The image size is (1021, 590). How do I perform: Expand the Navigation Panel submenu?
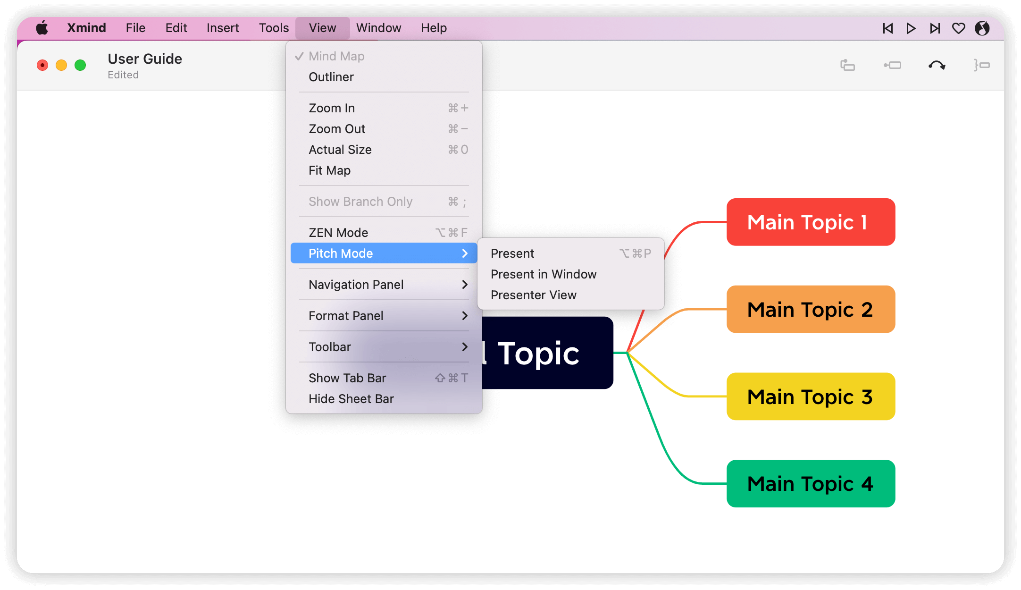pyautogui.click(x=384, y=285)
